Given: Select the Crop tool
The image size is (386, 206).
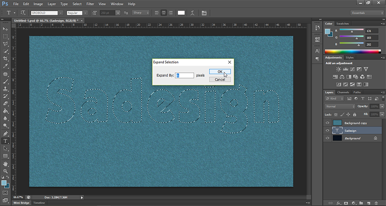Looking at the screenshot, I should [x=5, y=59].
